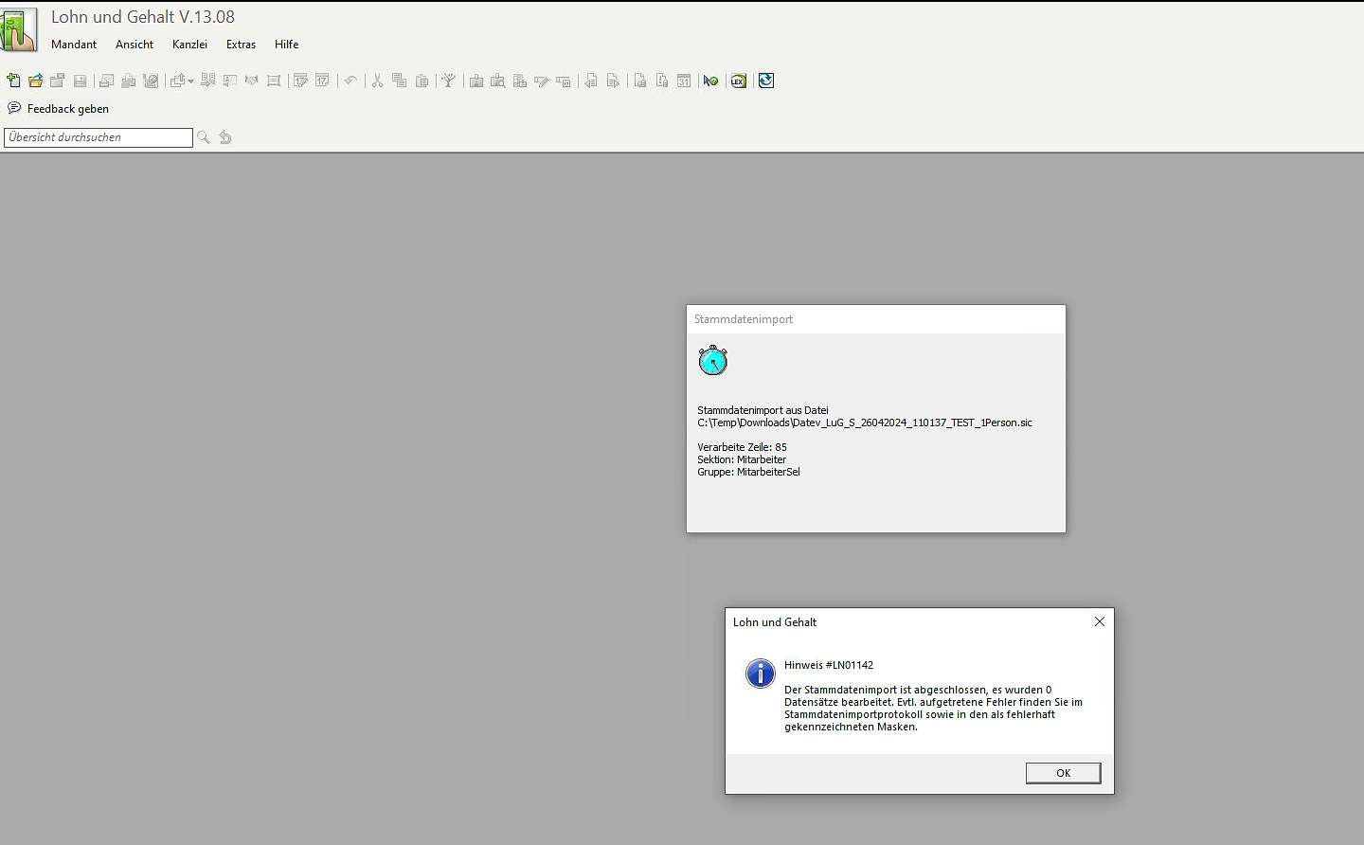This screenshot has width=1364, height=845.
Task: Click the 'Lohn und Gehalt V.13.08' title text
Action: 142,17
